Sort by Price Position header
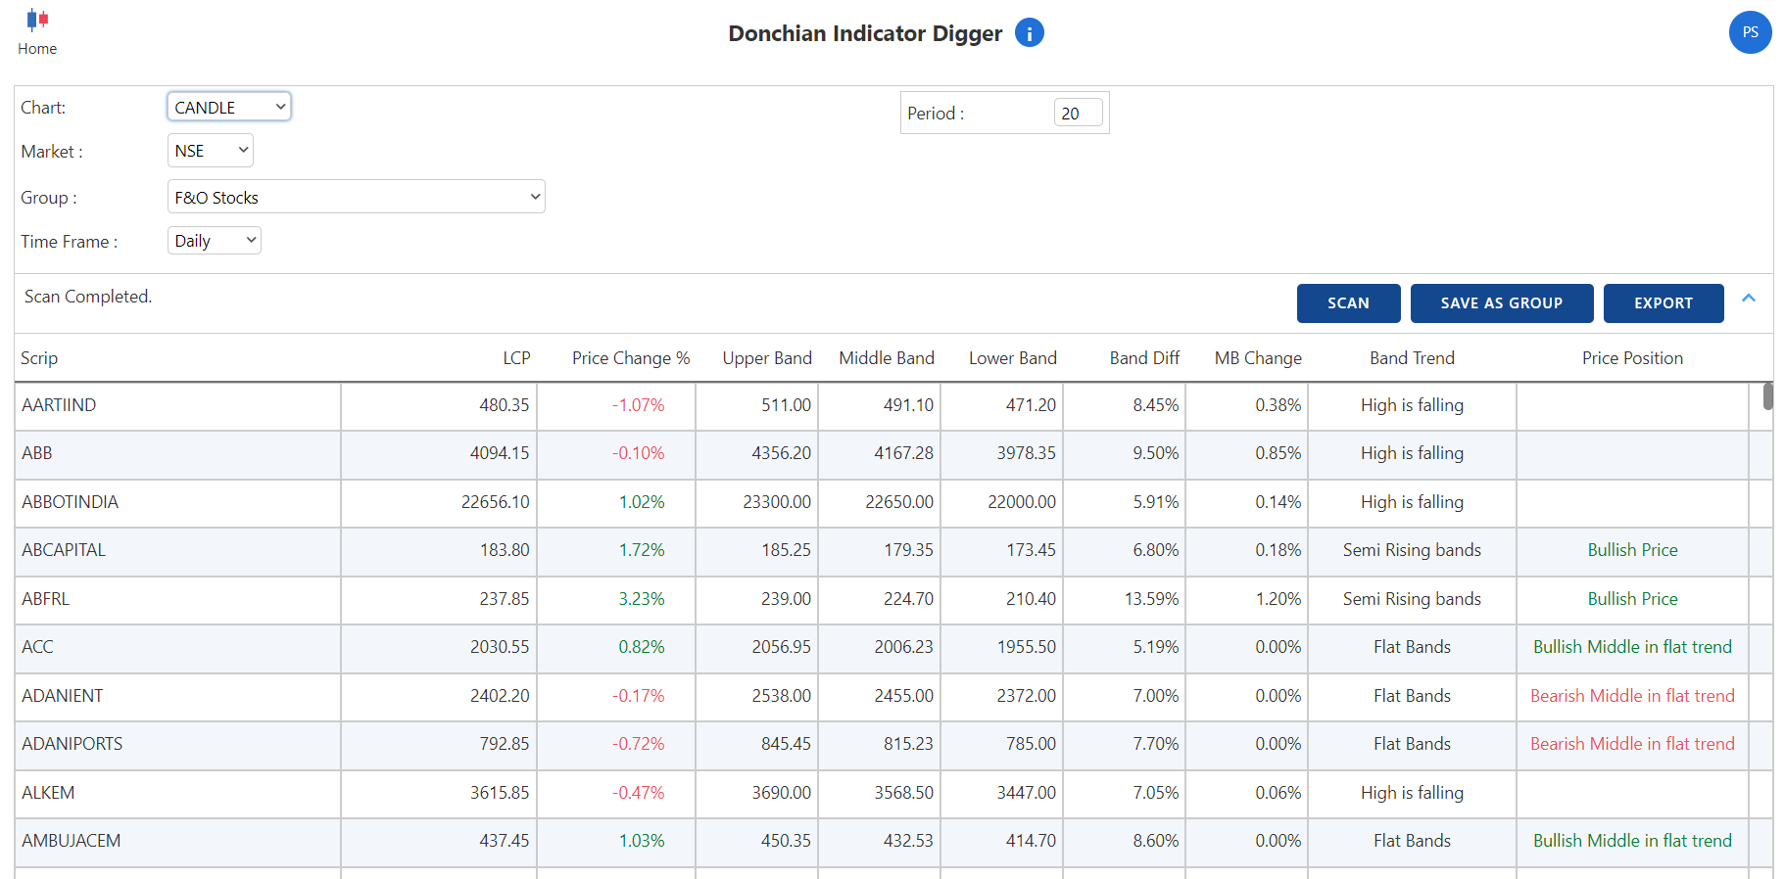This screenshot has height=879, width=1784. [1632, 358]
